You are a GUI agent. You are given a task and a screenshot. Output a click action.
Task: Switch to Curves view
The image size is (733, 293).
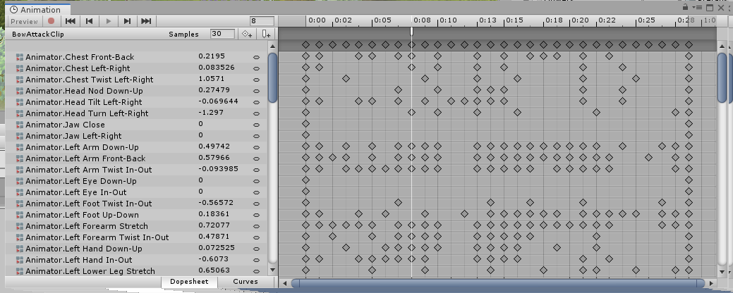click(x=246, y=281)
